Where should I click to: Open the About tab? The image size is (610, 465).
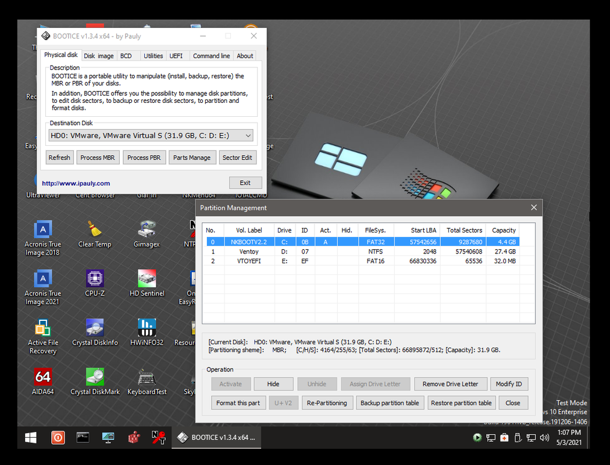pos(245,56)
